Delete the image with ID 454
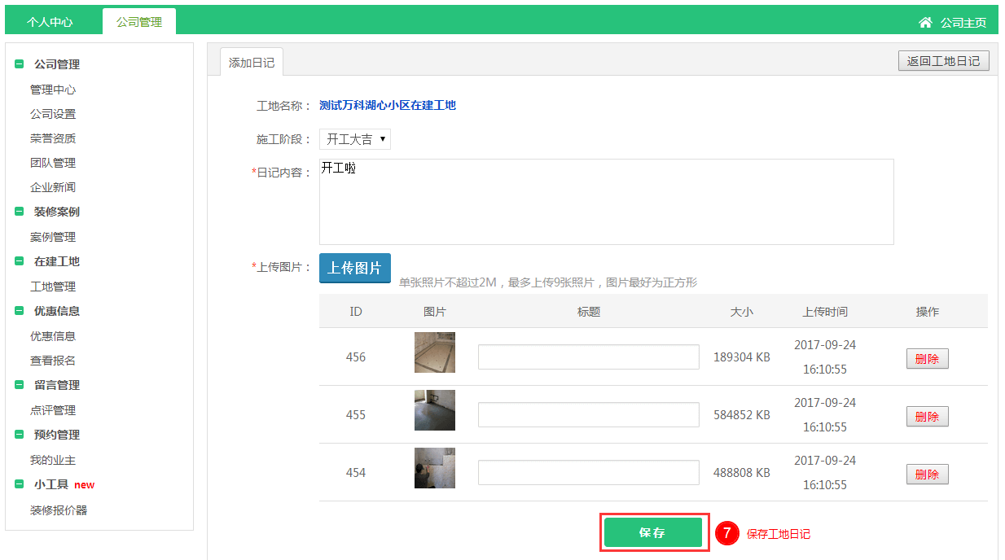The height and width of the screenshot is (560, 1005). pos(927,475)
